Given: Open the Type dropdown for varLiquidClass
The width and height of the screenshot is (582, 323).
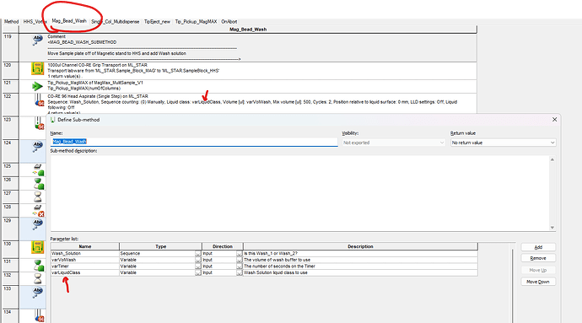Looking at the screenshot, I should pyautogui.click(x=198, y=272).
